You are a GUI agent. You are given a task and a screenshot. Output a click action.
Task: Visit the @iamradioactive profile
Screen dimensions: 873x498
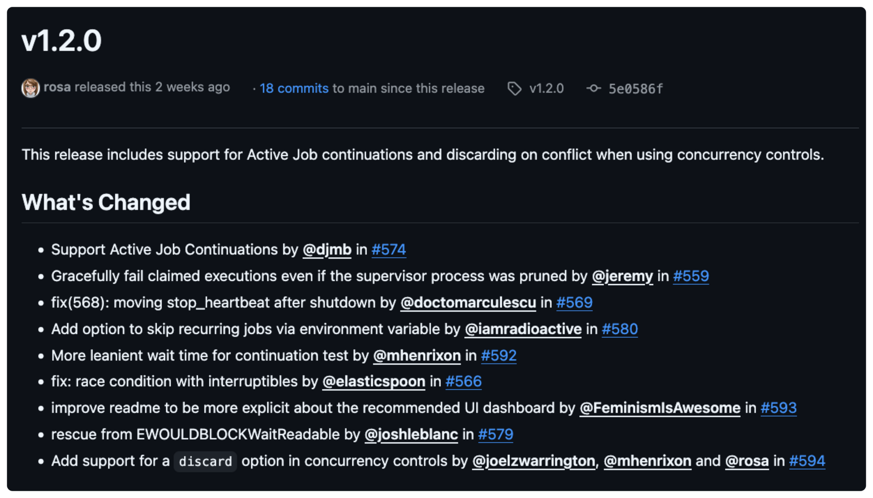coord(523,329)
